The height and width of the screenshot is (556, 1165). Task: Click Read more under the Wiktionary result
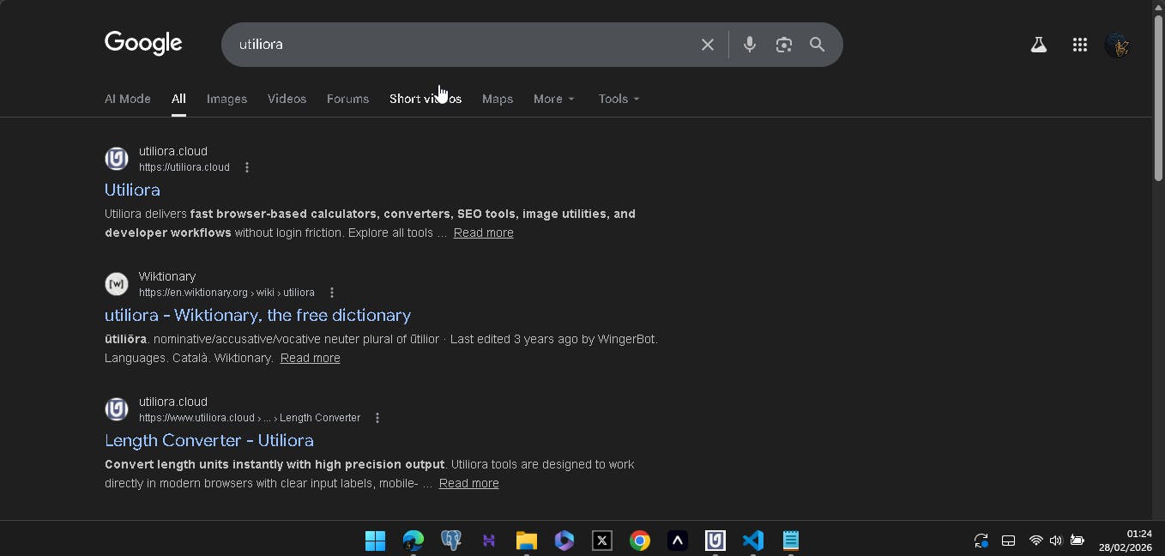tap(311, 358)
